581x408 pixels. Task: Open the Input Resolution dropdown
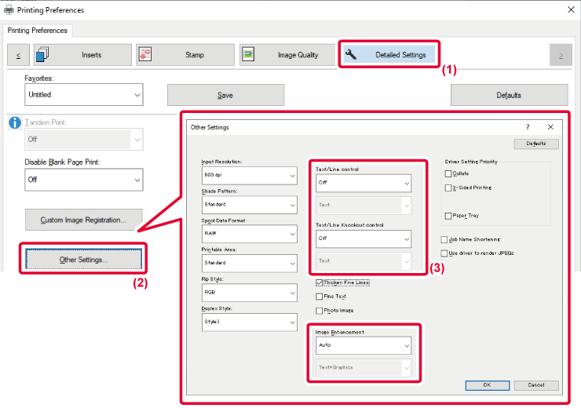coord(250,174)
